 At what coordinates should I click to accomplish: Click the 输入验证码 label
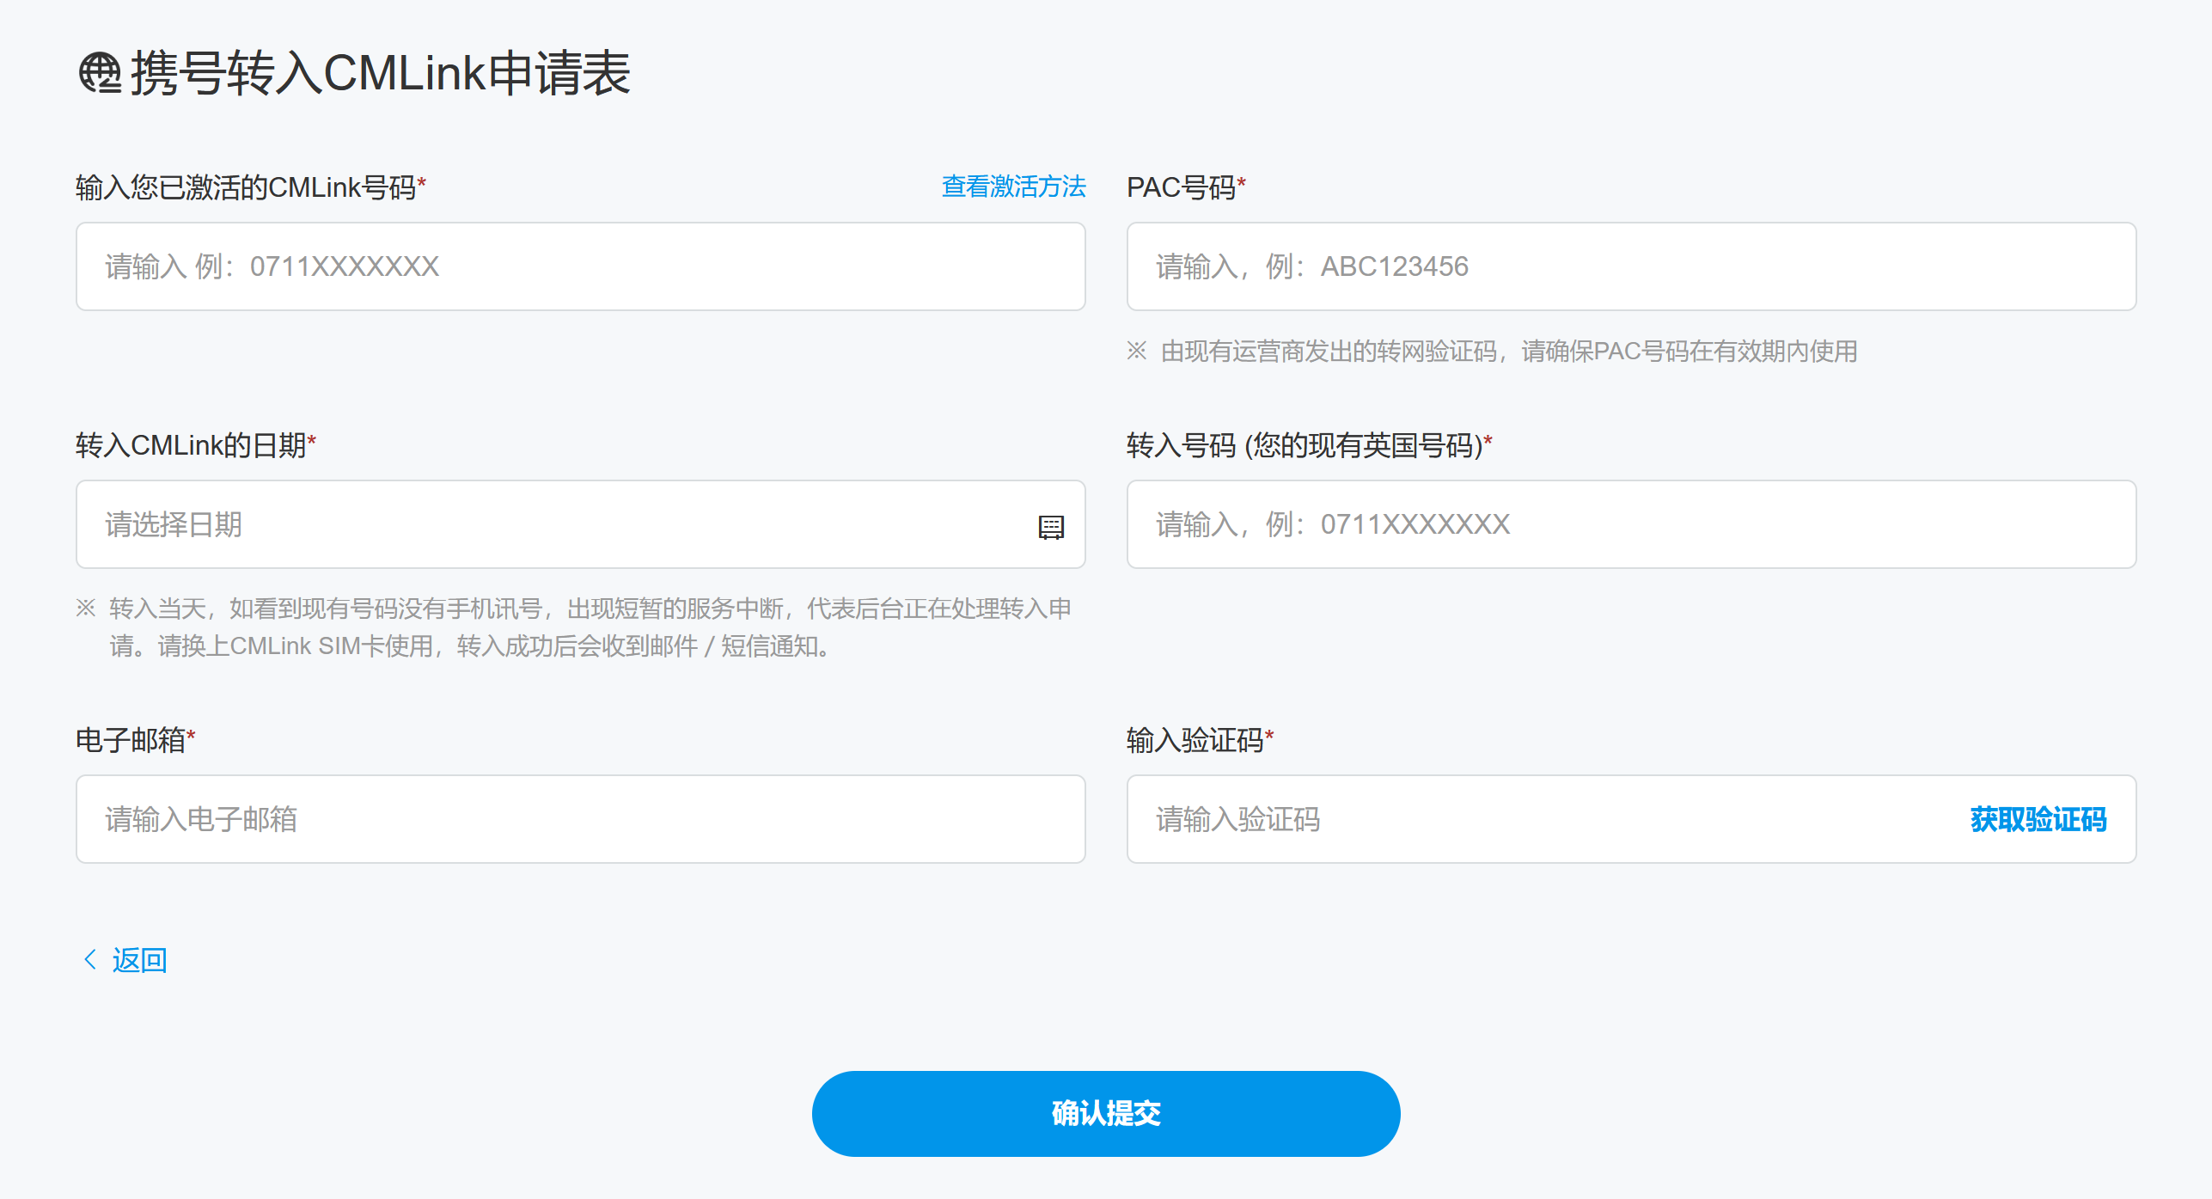point(1200,739)
